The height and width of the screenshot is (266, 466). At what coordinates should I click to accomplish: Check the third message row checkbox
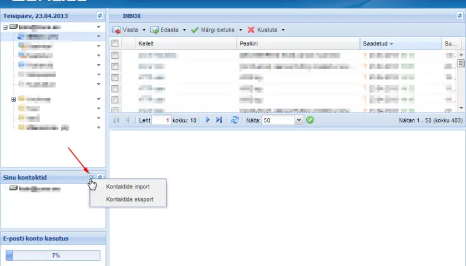click(x=115, y=78)
